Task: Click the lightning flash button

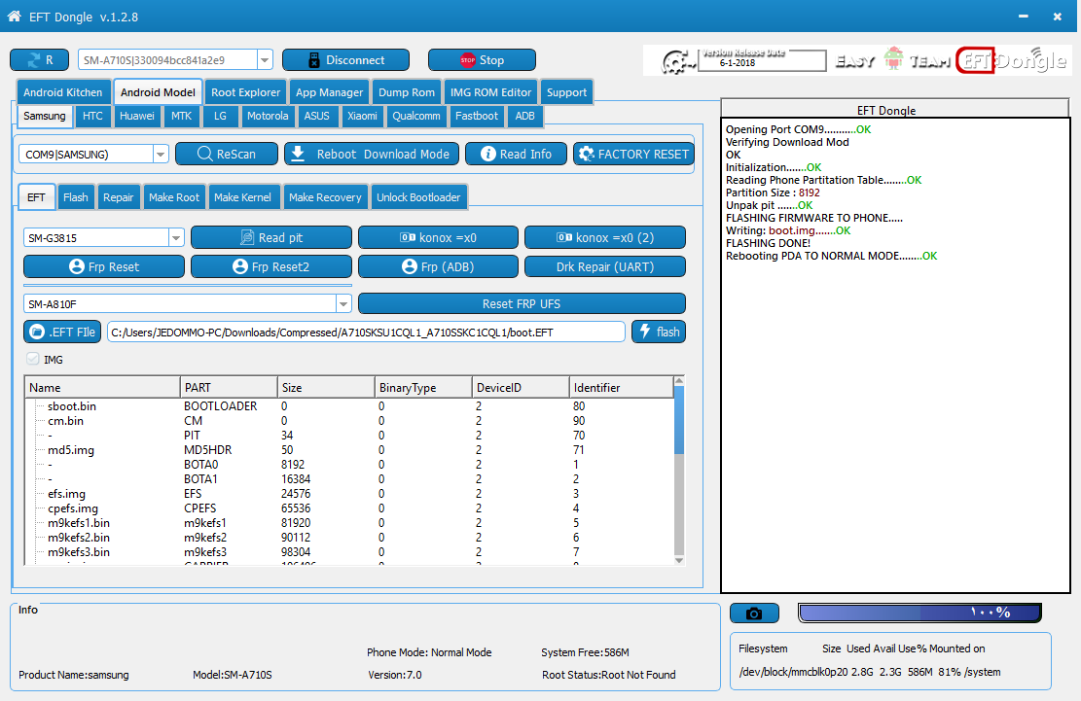Action: coord(659,332)
